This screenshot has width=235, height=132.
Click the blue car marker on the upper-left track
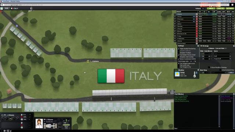(x=17, y=26)
